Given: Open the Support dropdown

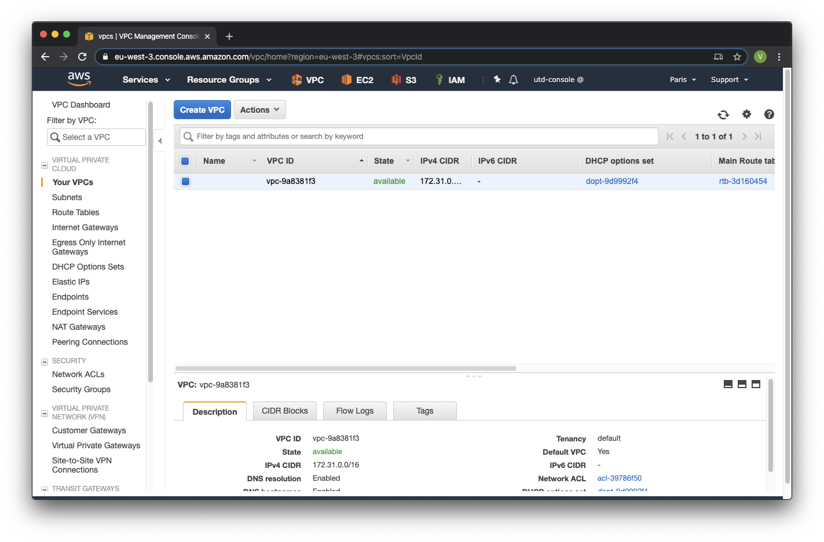Looking at the screenshot, I should [730, 80].
